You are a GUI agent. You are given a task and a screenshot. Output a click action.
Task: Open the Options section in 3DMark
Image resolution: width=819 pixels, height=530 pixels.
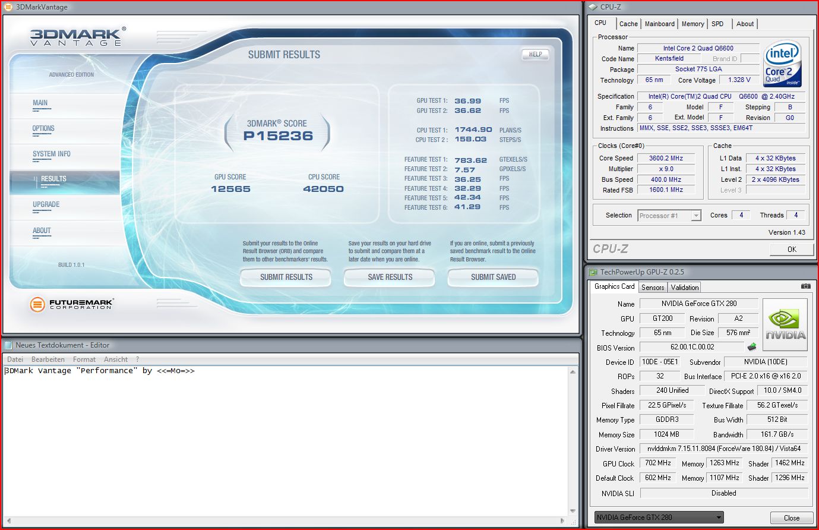point(43,128)
